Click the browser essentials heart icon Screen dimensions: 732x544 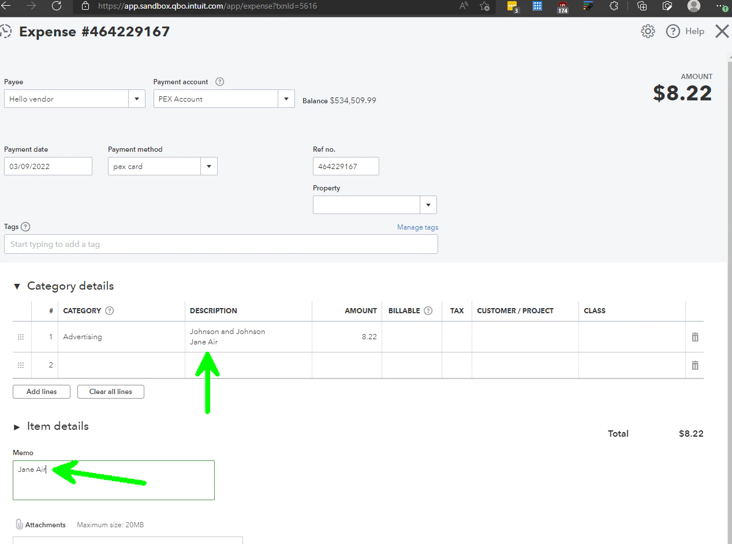pyautogui.click(x=667, y=6)
